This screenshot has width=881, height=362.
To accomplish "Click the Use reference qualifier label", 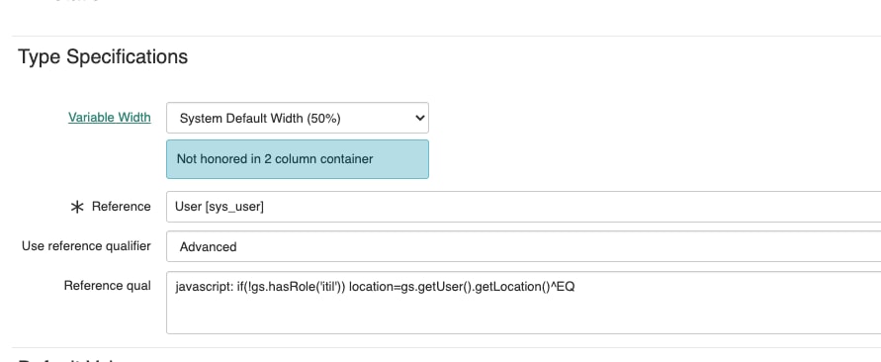I will pos(86,246).
